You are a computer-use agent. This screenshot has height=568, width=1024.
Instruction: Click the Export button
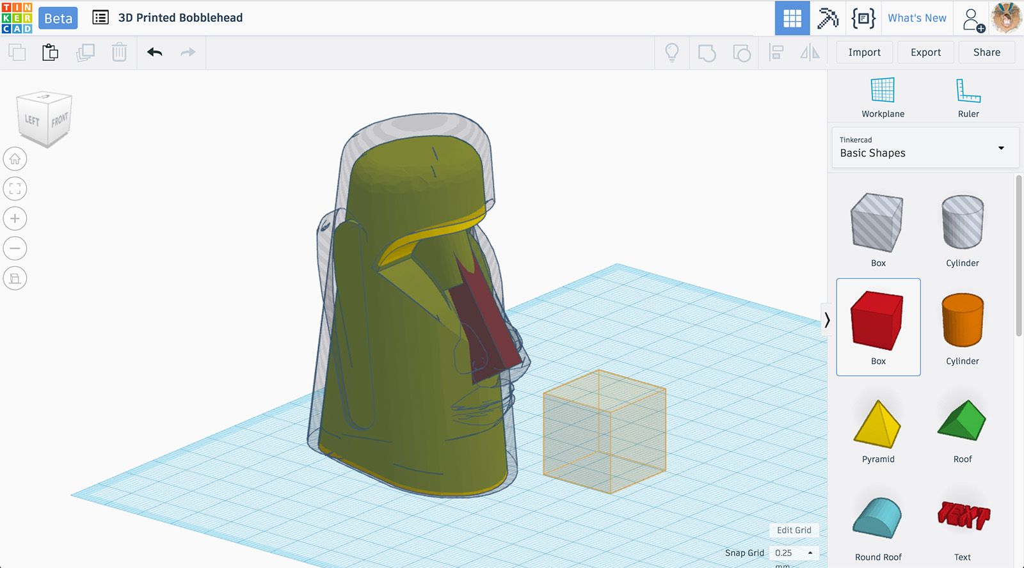(925, 52)
